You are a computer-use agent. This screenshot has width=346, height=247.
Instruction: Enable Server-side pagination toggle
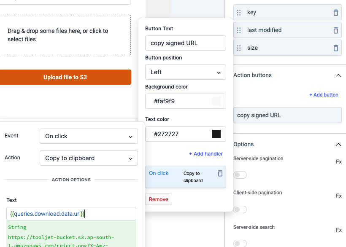[x=240, y=175]
